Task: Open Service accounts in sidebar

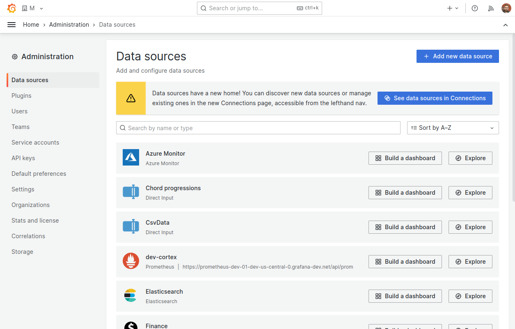Action: tap(35, 143)
